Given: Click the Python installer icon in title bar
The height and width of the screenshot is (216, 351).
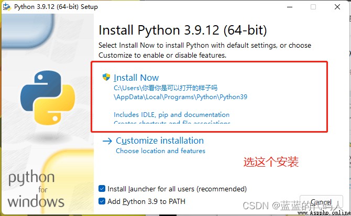Looking at the screenshot, I should (6, 7).
